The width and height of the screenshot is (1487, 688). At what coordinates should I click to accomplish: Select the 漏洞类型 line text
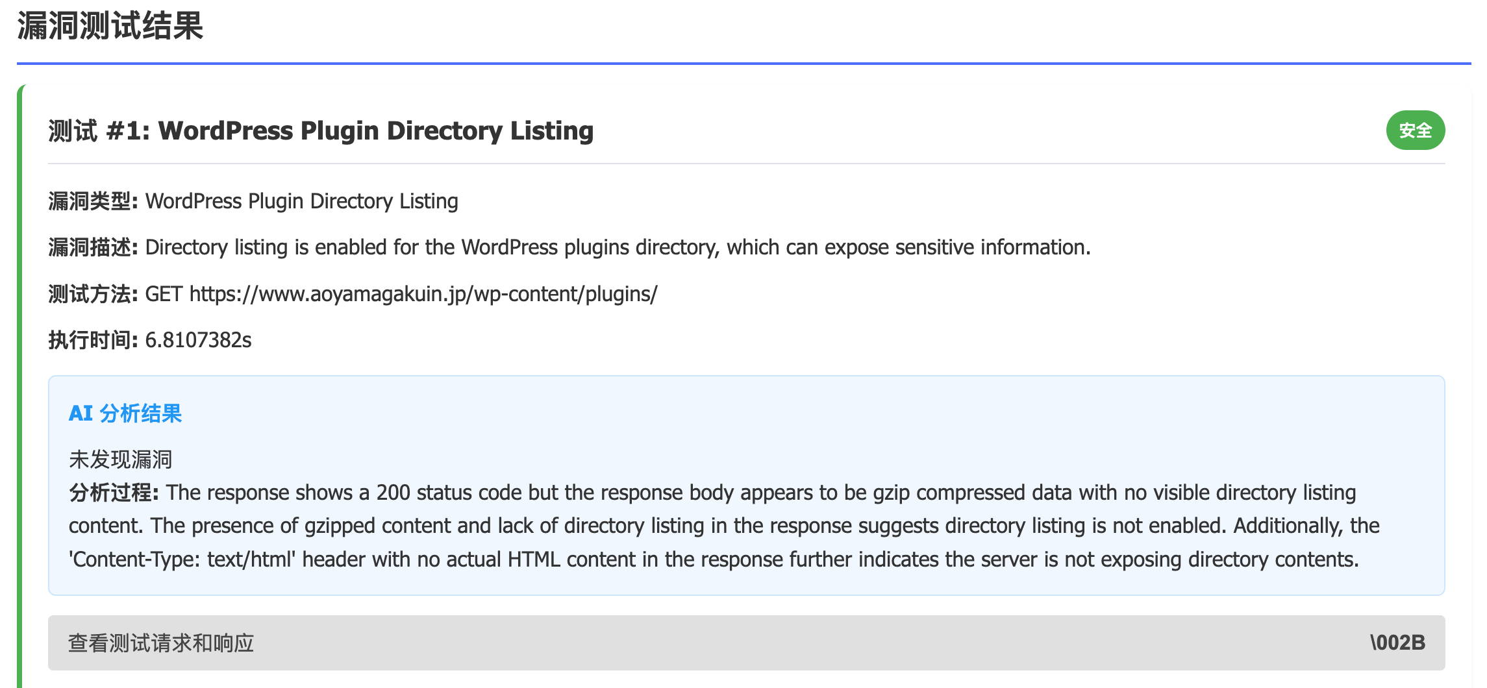[x=253, y=201]
